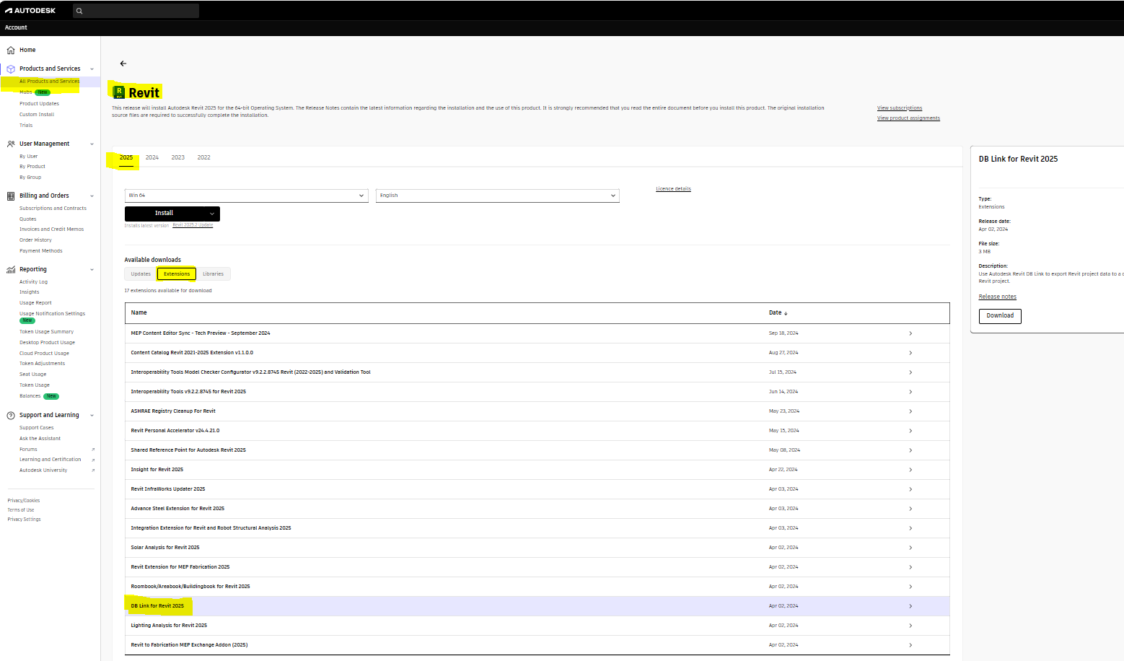Click 'Revit to Fabrication MEP Exchange Addon (2025)' row text

(189, 645)
